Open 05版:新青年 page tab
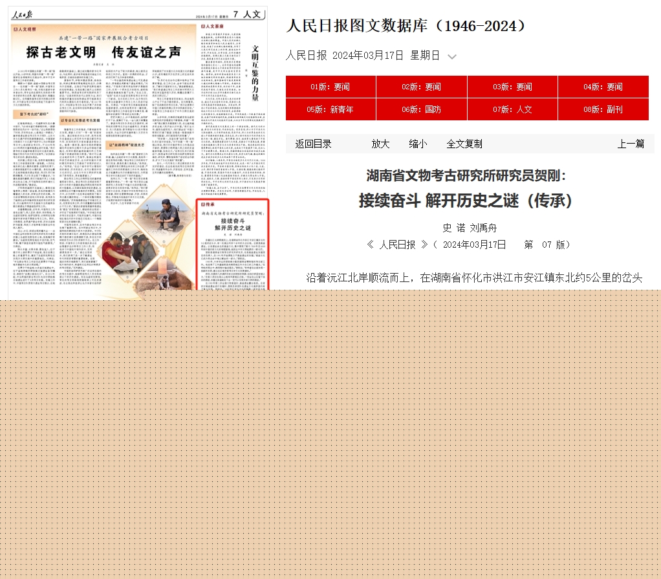The width and height of the screenshot is (661, 579). (x=330, y=109)
